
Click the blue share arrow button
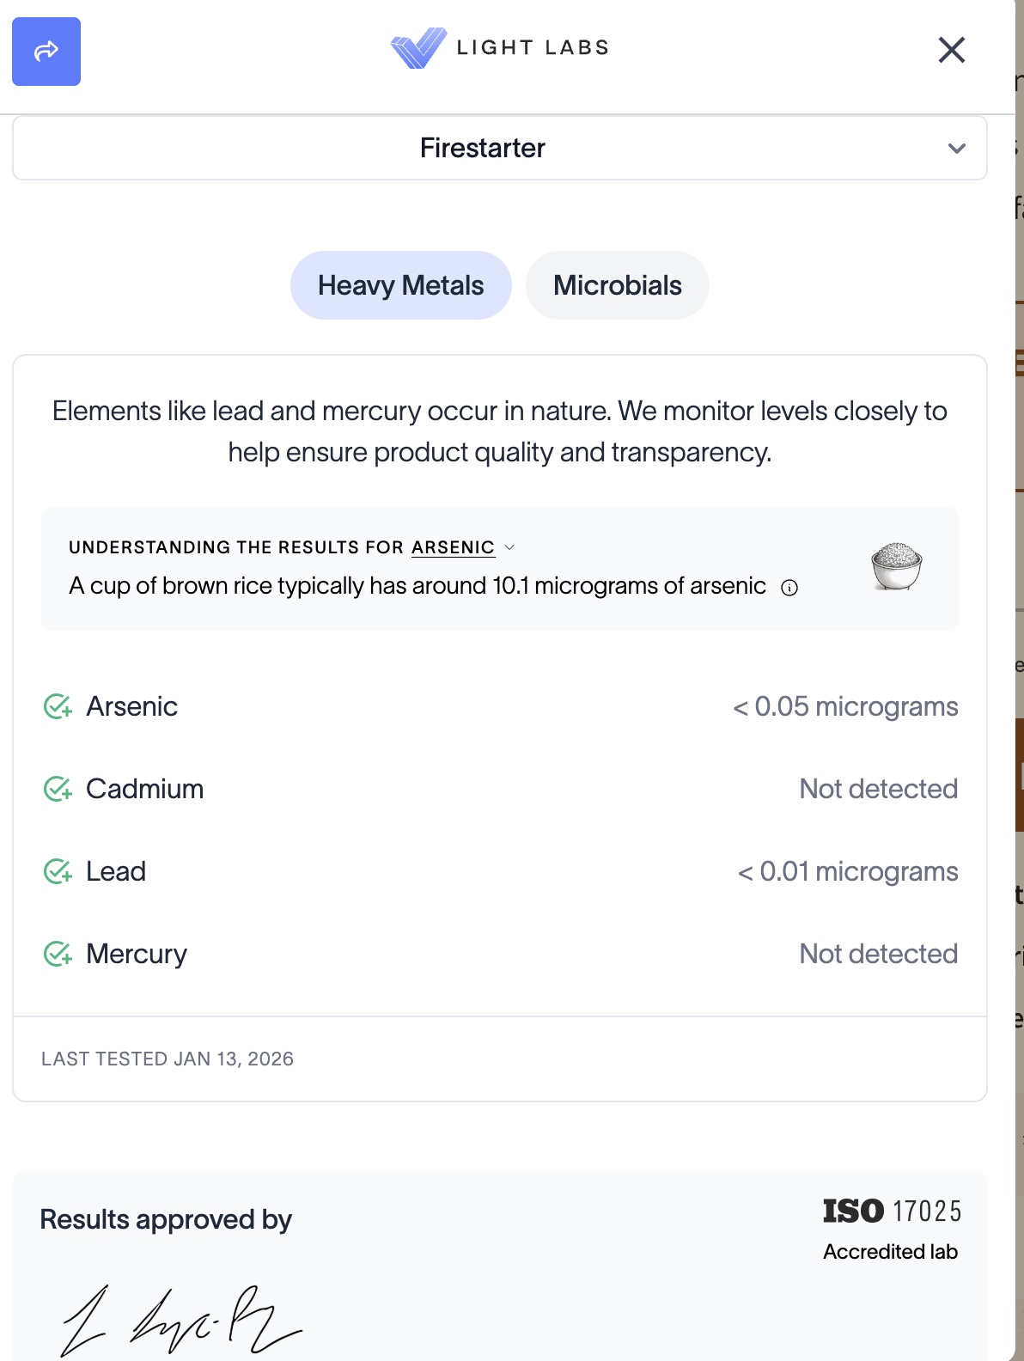pyautogui.click(x=46, y=52)
